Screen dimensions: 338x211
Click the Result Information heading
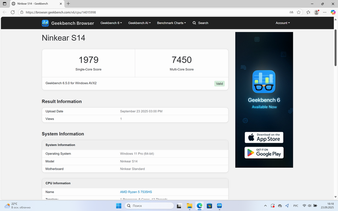(62, 101)
